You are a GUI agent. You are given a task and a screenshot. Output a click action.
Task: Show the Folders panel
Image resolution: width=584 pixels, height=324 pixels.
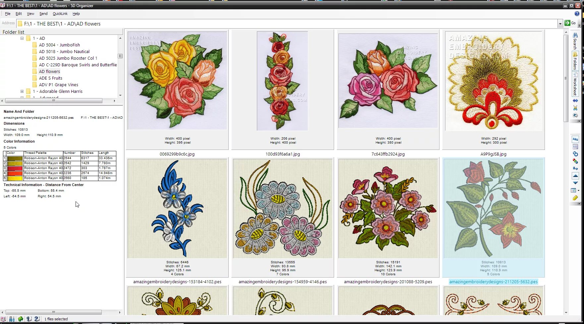coord(575,61)
